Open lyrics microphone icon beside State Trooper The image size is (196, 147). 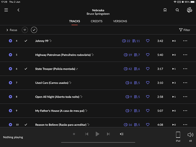pos(77,69)
